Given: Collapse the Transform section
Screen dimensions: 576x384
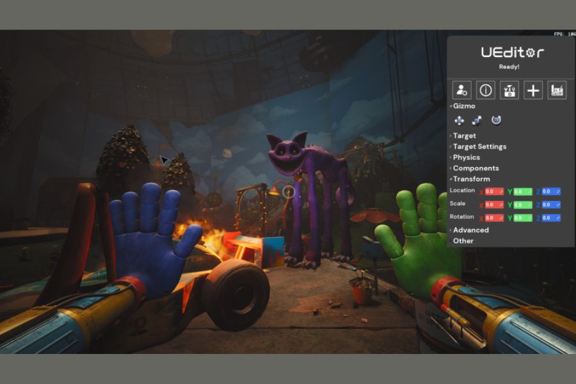Looking at the screenshot, I should 470,179.
